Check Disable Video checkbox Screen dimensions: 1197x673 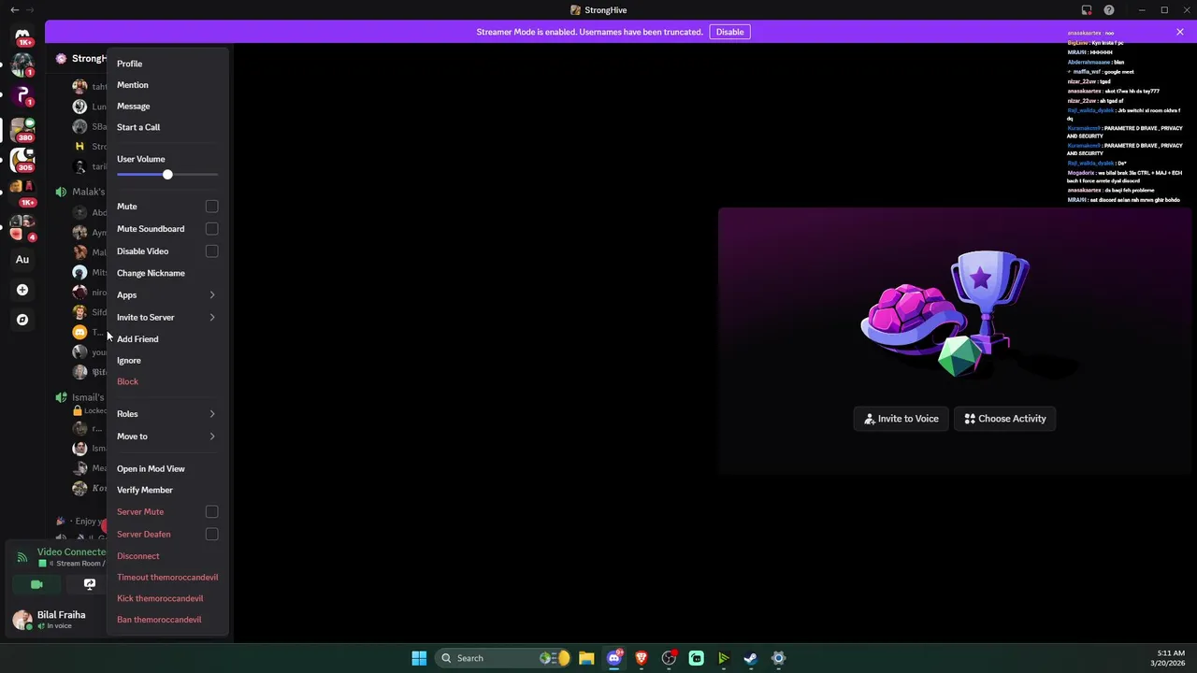[212, 251]
